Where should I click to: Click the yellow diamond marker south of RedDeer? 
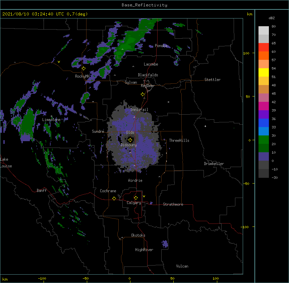143,94
